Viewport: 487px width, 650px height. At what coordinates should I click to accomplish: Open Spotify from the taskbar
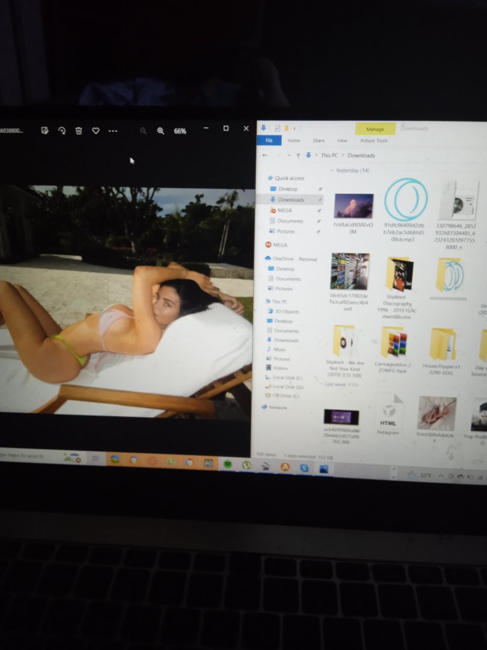coord(228,464)
